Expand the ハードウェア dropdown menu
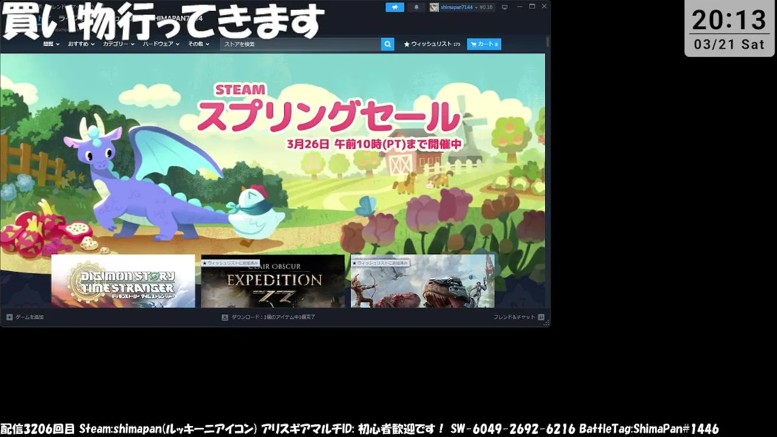 click(x=161, y=44)
